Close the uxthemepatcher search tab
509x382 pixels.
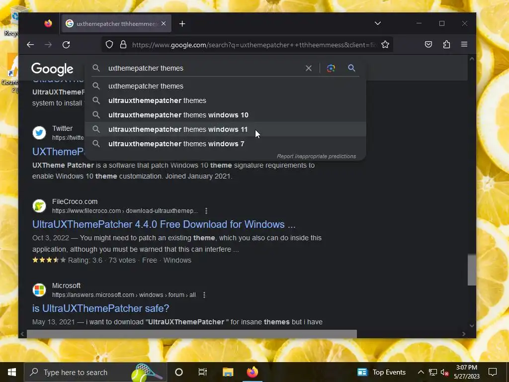click(x=164, y=23)
